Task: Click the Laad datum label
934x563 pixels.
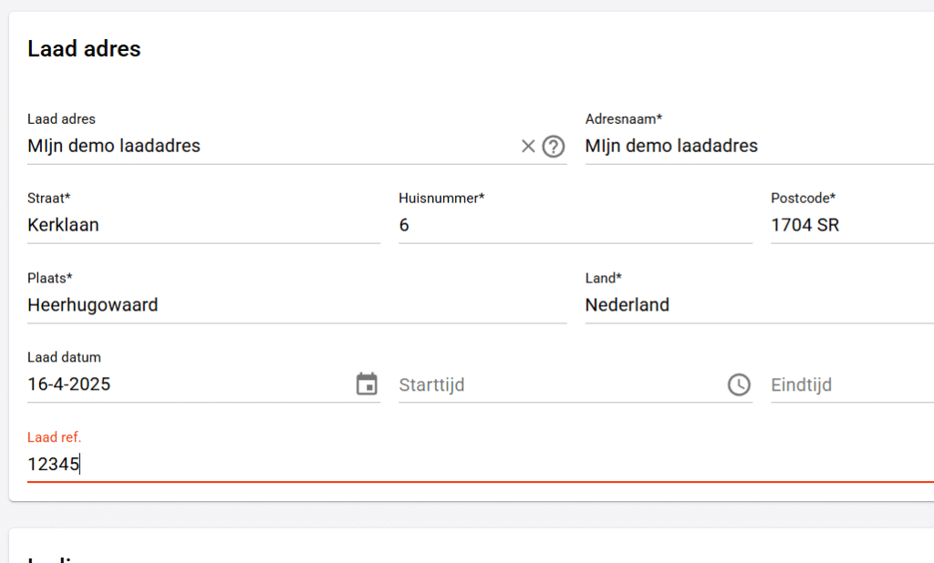Action: click(65, 357)
